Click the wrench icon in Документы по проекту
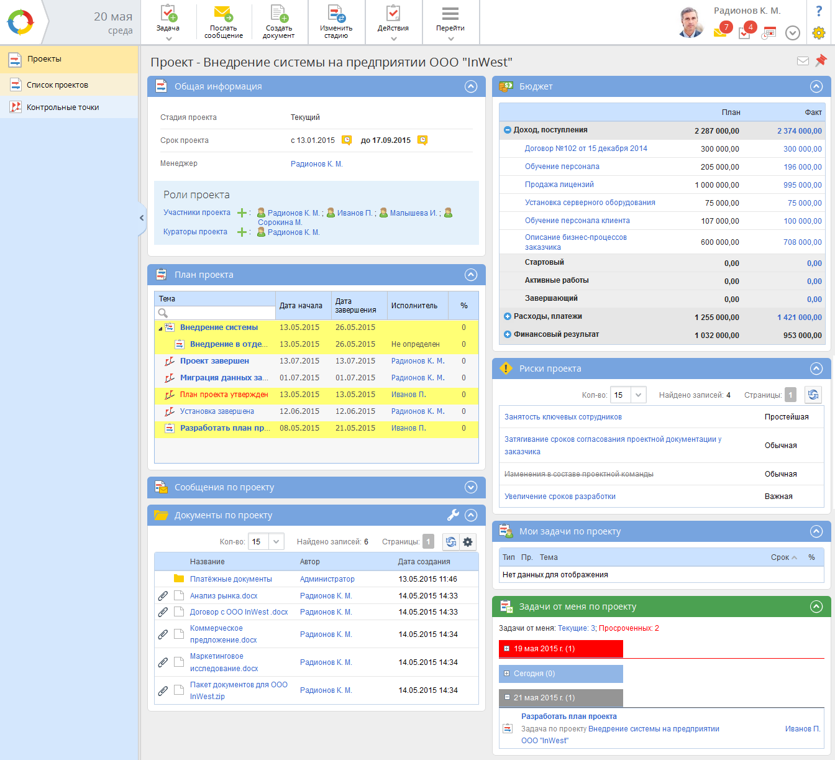This screenshot has width=835, height=760. click(453, 515)
